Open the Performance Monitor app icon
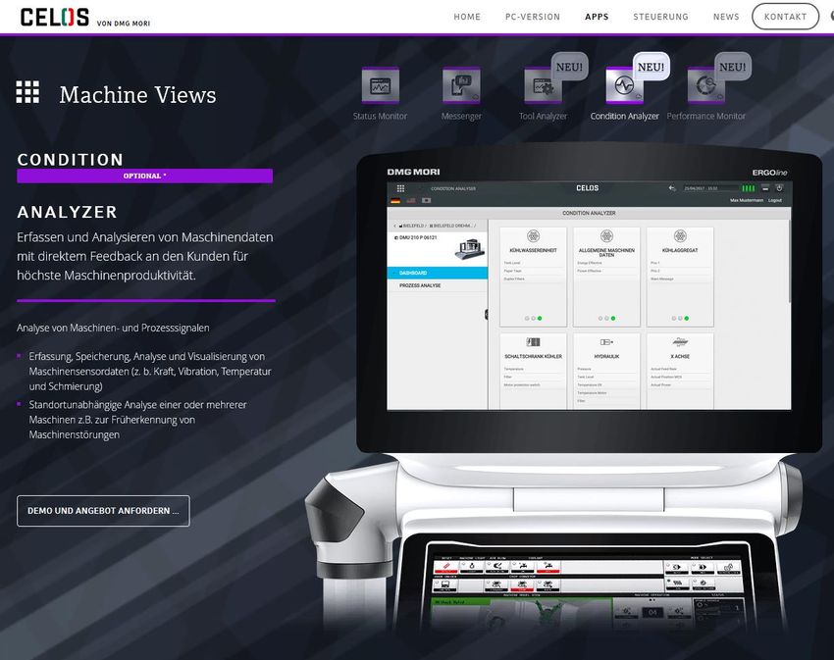The image size is (834, 660). point(705,85)
